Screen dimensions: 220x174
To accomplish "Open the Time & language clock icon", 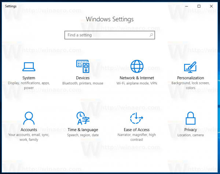I will 83,118.
